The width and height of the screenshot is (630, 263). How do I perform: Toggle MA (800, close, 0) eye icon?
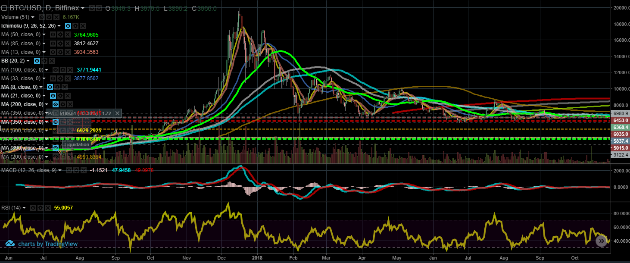click(56, 148)
